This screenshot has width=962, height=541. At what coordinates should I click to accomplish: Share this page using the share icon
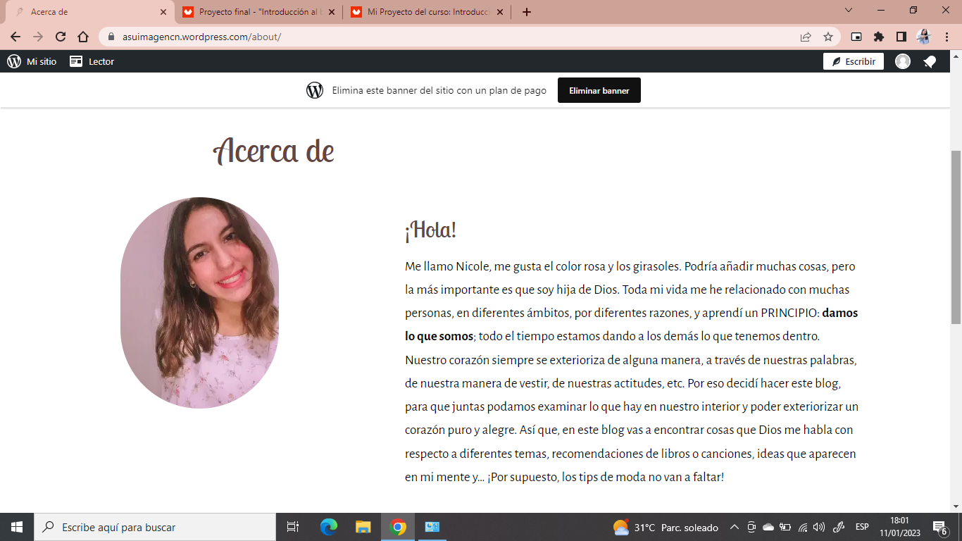(806, 37)
